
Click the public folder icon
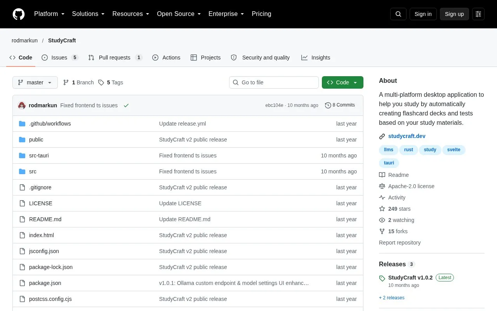click(x=22, y=140)
